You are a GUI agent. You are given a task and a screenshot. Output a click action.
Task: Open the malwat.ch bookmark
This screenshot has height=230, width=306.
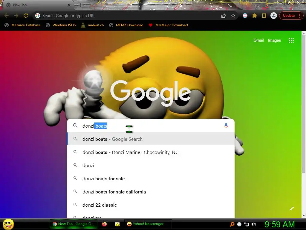(x=92, y=25)
